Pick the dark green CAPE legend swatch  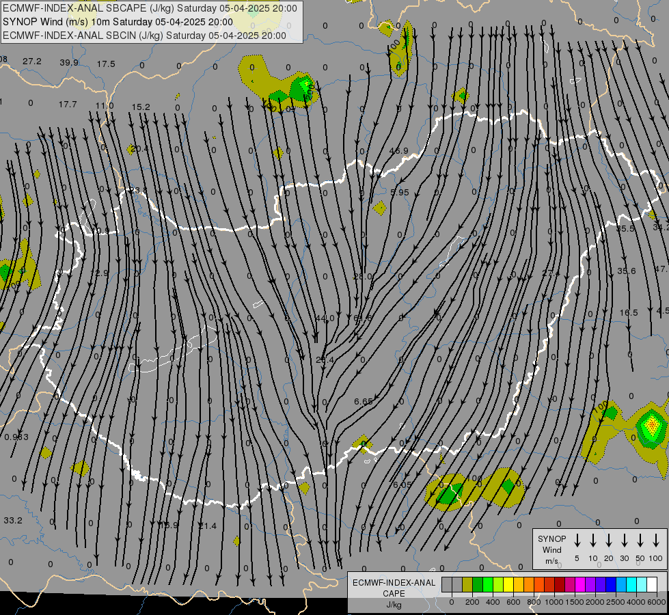(478, 585)
